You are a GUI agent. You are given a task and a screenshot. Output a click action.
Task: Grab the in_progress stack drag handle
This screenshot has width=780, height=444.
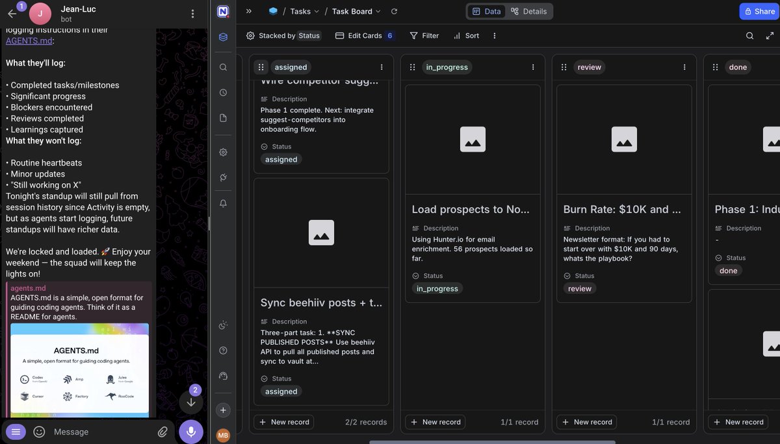(x=412, y=67)
